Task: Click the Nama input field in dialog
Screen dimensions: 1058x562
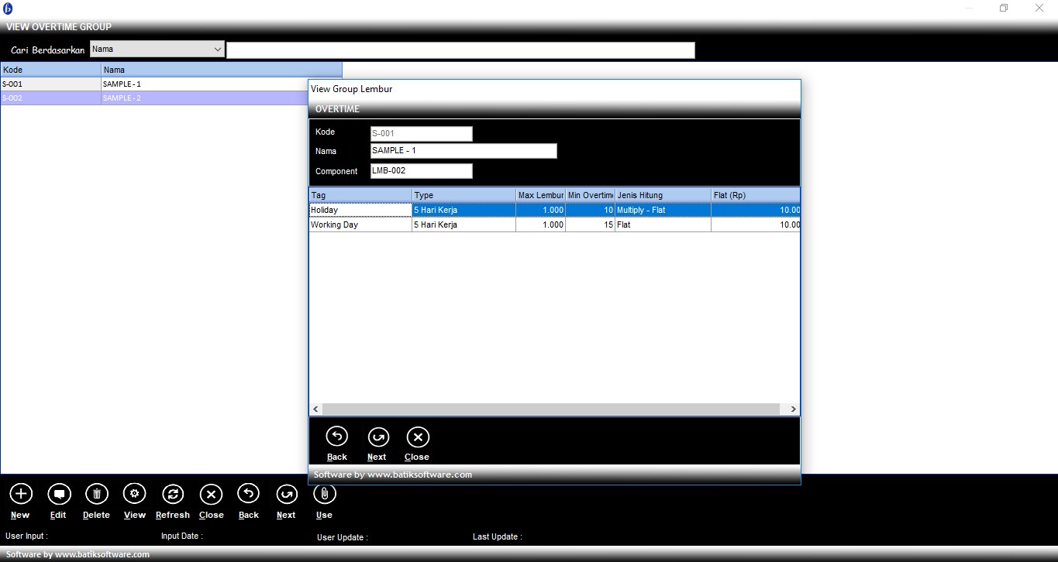Action: pyautogui.click(x=463, y=152)
